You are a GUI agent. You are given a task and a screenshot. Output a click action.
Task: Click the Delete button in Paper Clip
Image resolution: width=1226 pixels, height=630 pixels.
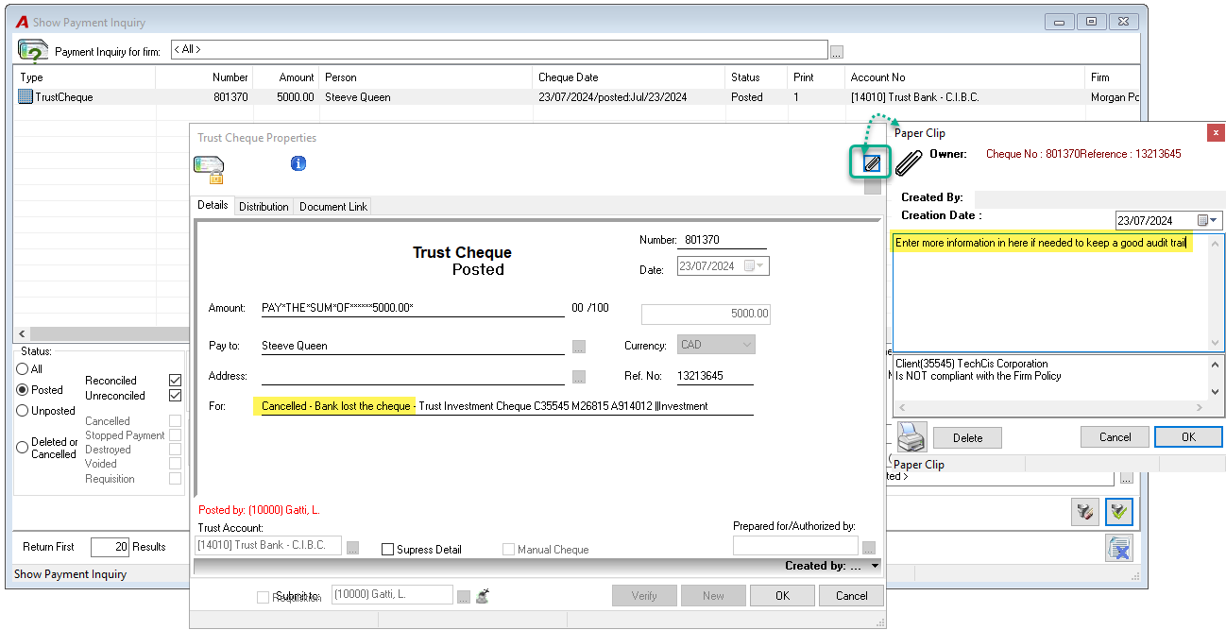click(x=967, y=438)
